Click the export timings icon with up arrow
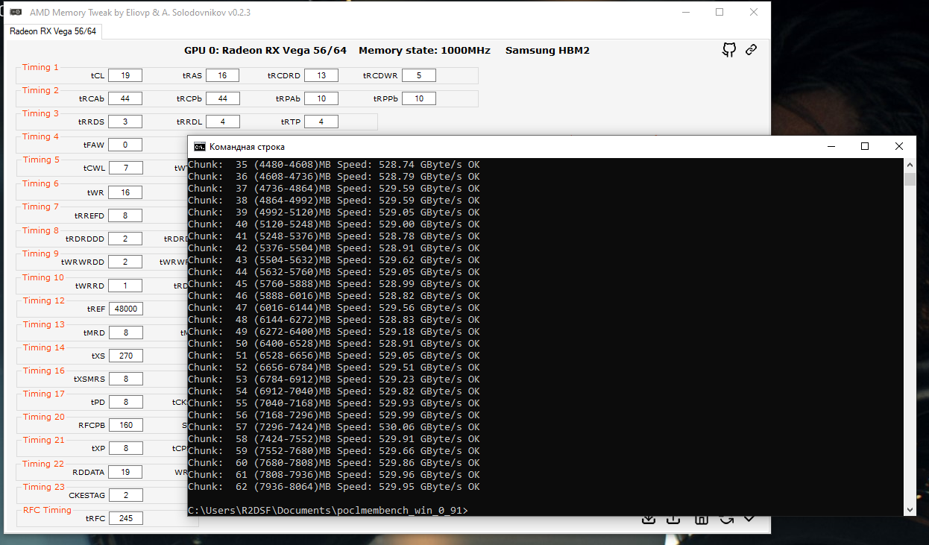 click(x=673, y=520)
